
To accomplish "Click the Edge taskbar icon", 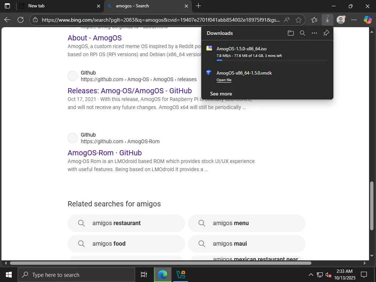I will coord(163,275).
